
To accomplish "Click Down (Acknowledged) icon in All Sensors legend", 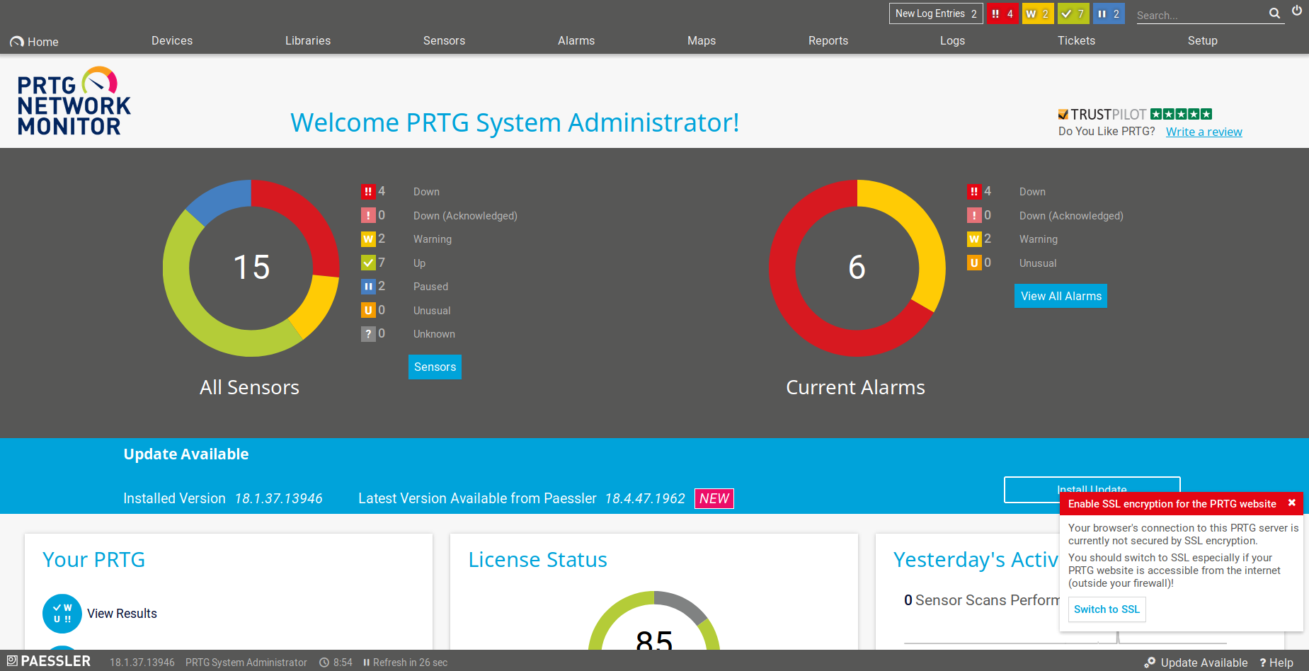I will click(x=368, y=215).
